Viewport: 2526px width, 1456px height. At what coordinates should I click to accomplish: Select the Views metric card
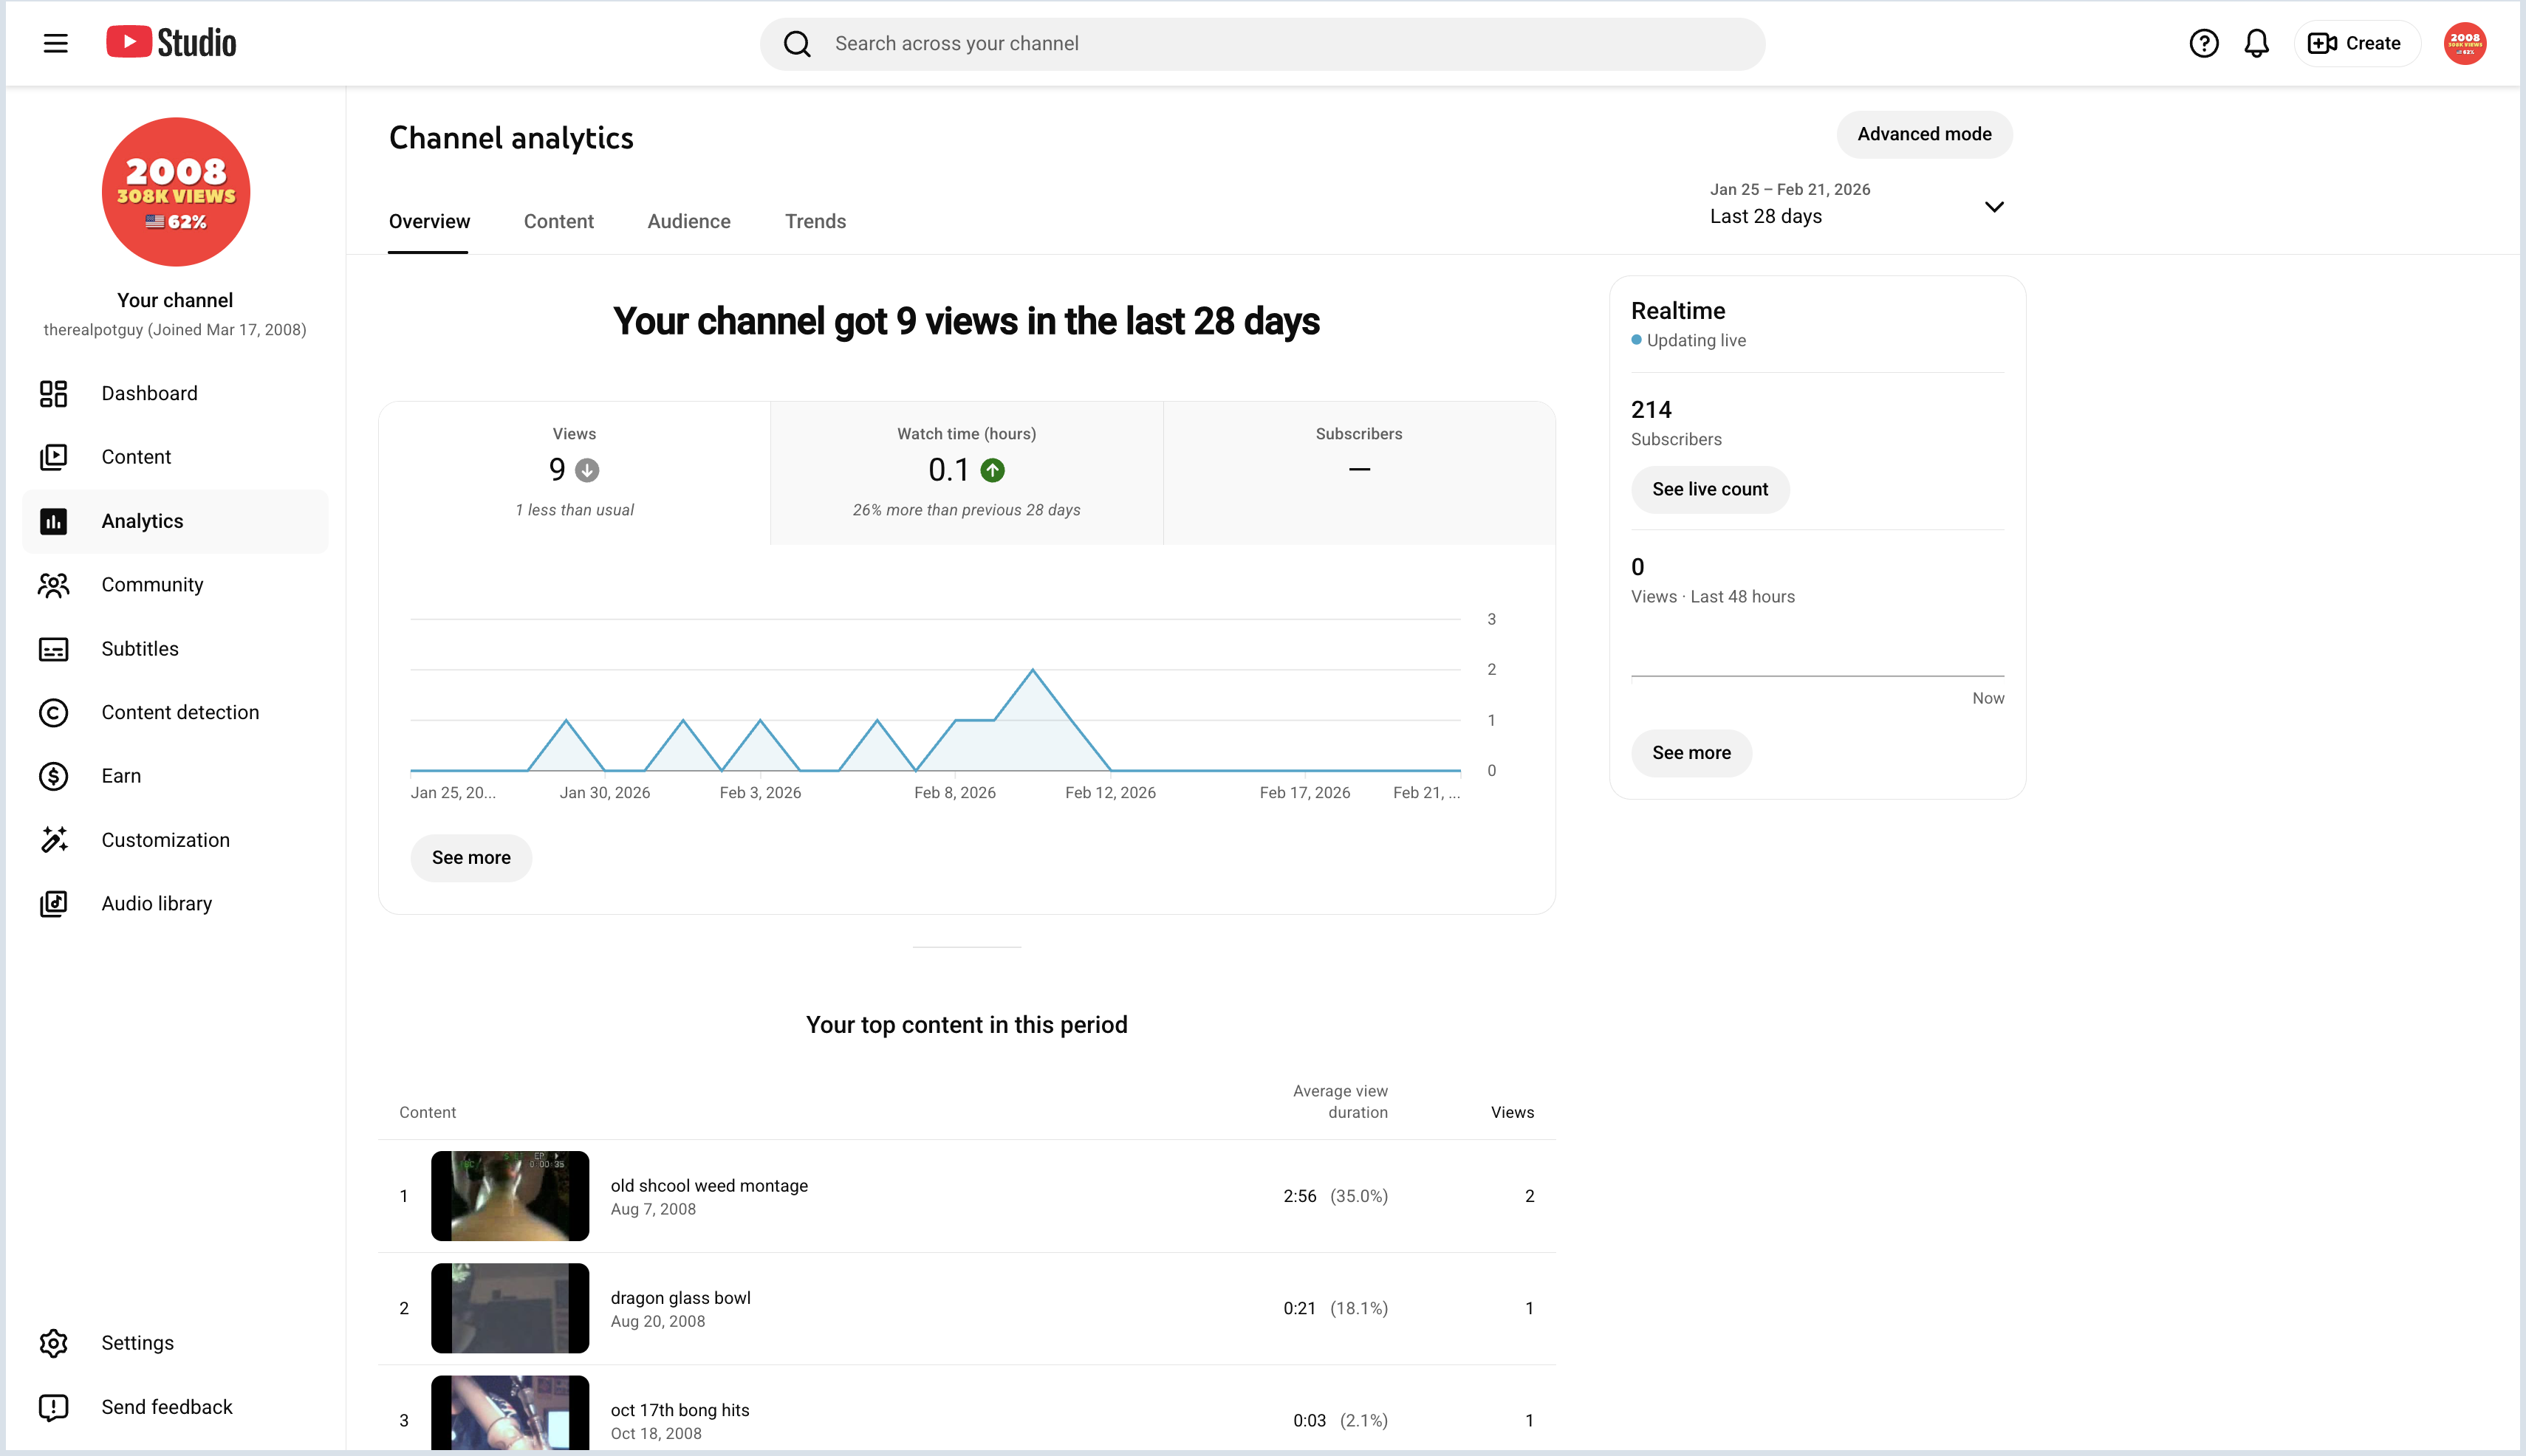pos(574,473)
